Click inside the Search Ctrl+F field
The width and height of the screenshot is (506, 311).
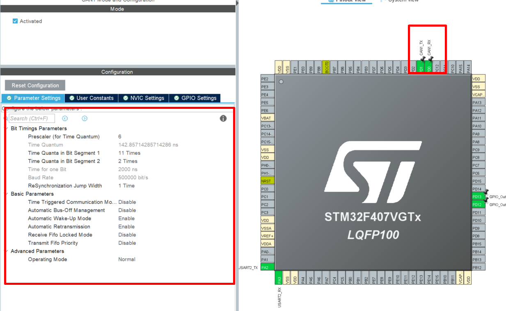pos(33,118)
